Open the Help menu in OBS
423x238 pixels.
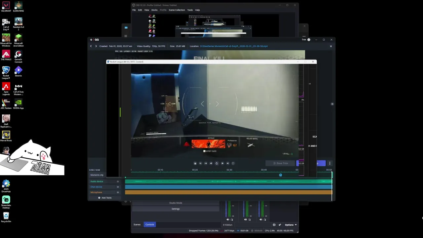coord(197,10)
